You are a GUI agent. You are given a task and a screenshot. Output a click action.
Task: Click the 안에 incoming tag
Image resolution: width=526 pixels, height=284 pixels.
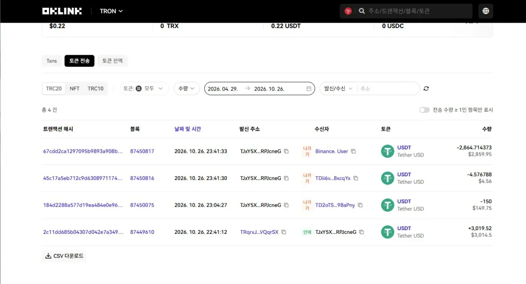pos(307,232)
